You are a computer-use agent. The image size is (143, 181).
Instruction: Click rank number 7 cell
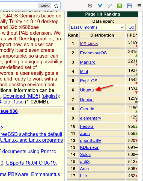[73, 99]
